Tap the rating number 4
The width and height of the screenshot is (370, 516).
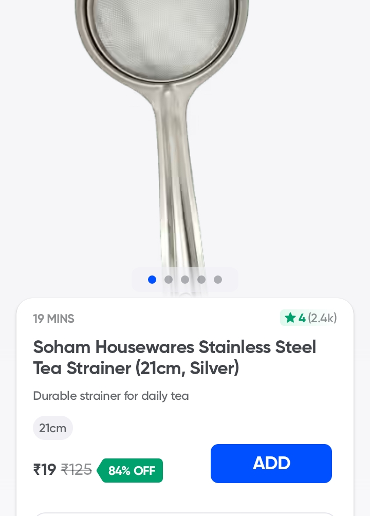(x=302, y=318)
